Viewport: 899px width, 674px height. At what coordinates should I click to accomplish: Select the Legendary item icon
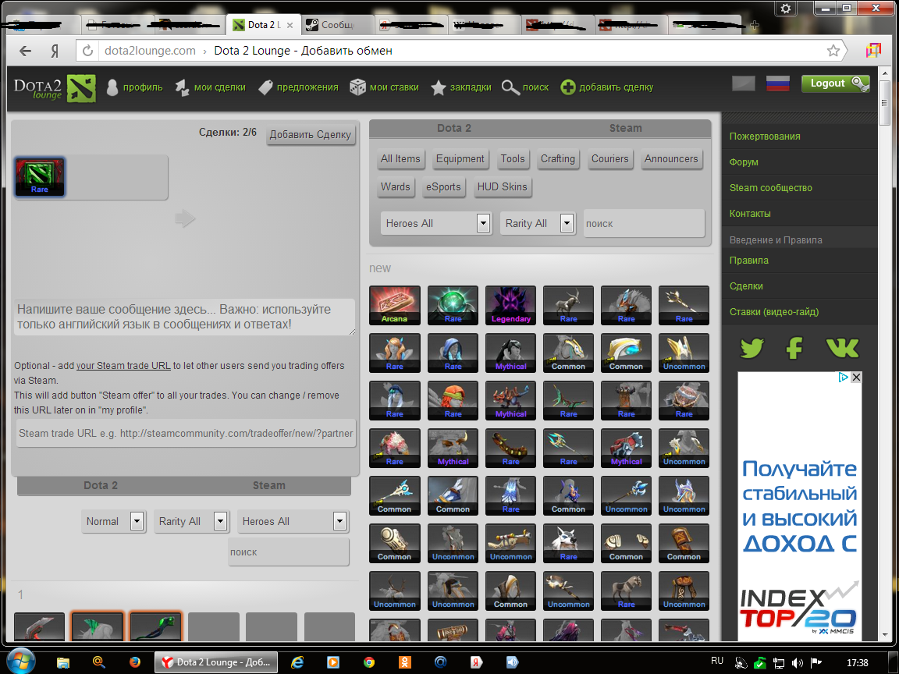pyautogui.click(x=510, y=306)
